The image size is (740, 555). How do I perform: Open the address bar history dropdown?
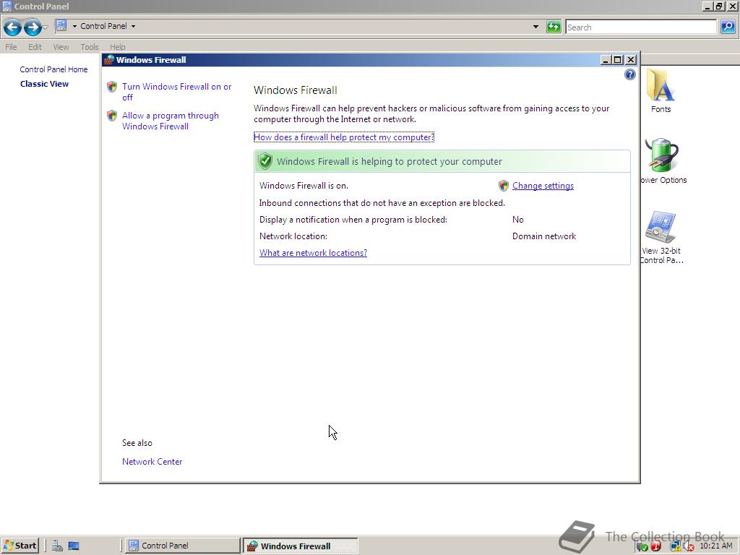535,27
